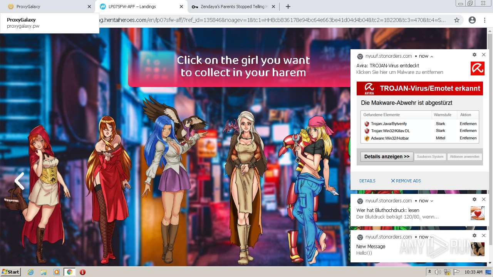
Task: Expand the Bluthochdruck notification chevron
Action: [x=432, y=201]
